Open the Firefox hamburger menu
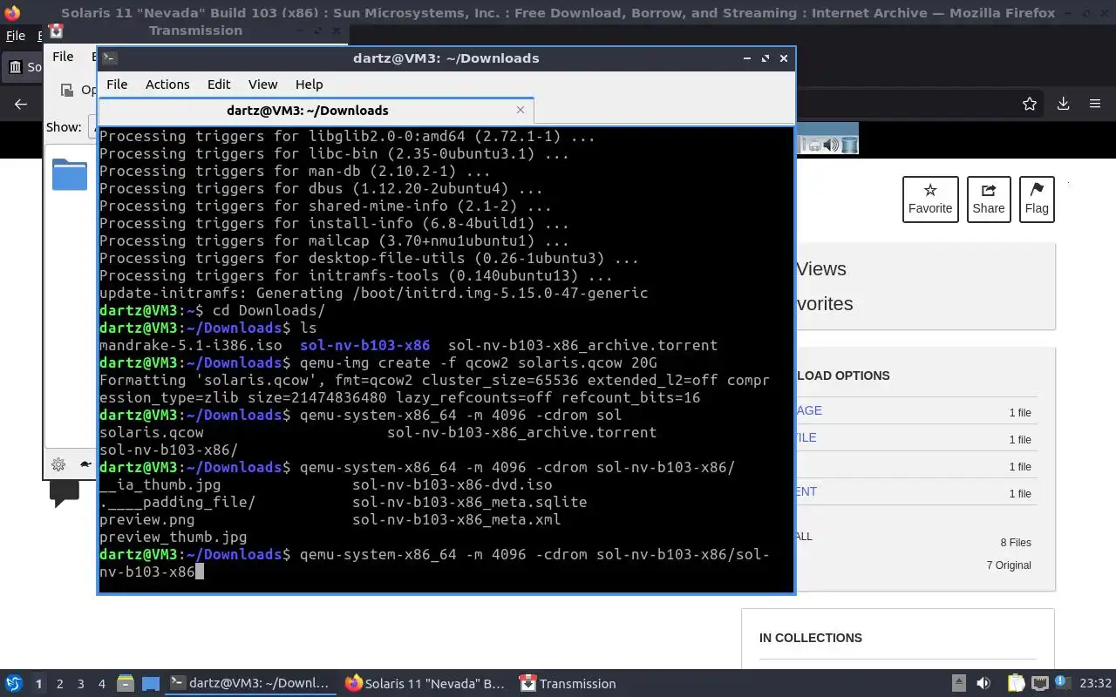This screenshot has width=1116, height=697. (1095, 104)
